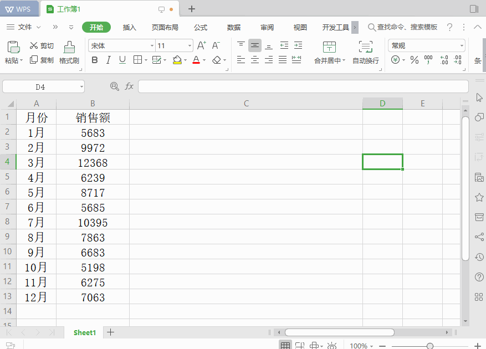Expand the font size dropdown showing 11
Viewport: 486px width, 349px height.
190,46
